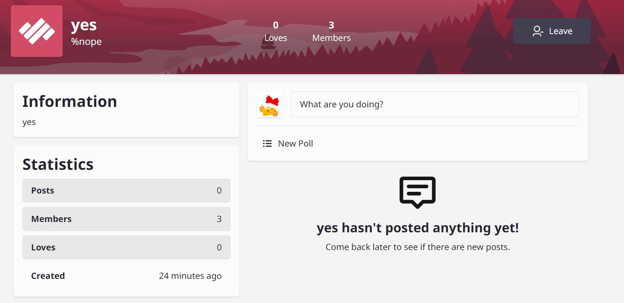624x303 pixels.
Task: Leave the group using Leave button
Action: tap(552, 31)
